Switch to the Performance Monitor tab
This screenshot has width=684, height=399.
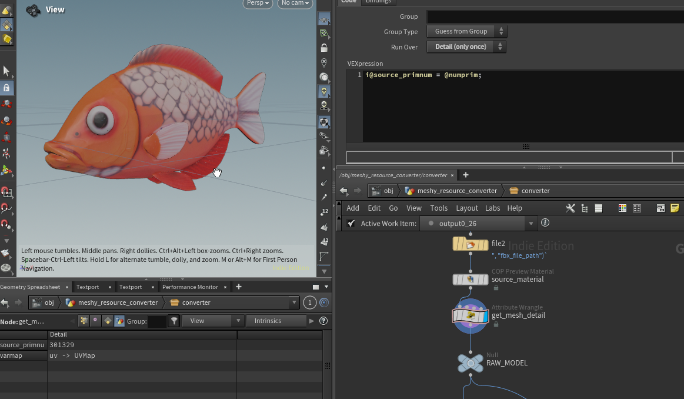190,287
